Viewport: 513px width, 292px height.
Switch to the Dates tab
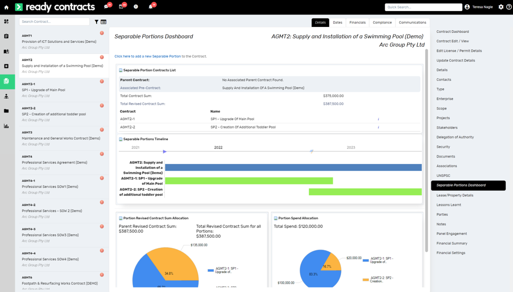(338, 22)
